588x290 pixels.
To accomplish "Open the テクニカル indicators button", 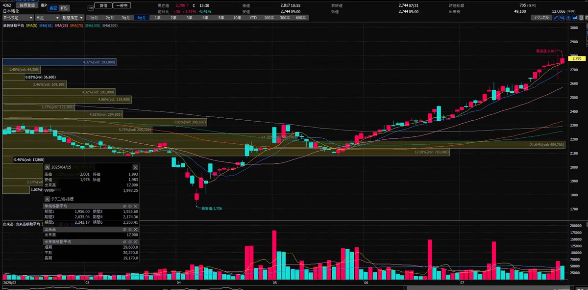I will [541, 17].
